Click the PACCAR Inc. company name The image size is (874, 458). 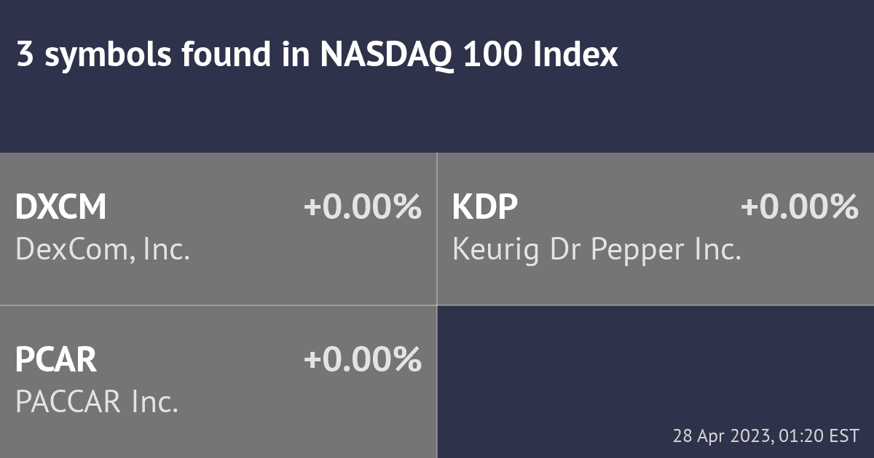(97, 402)
